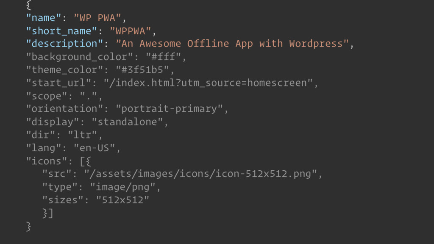Click the "WPPWA" value

tap(131, 31)
